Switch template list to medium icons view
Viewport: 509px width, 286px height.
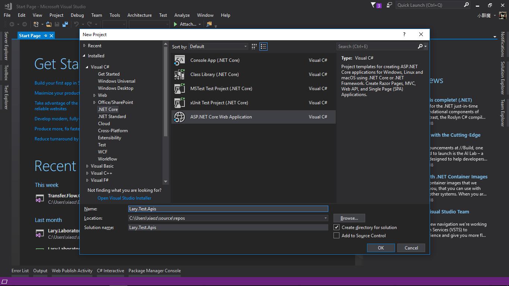tap(254, 47)
